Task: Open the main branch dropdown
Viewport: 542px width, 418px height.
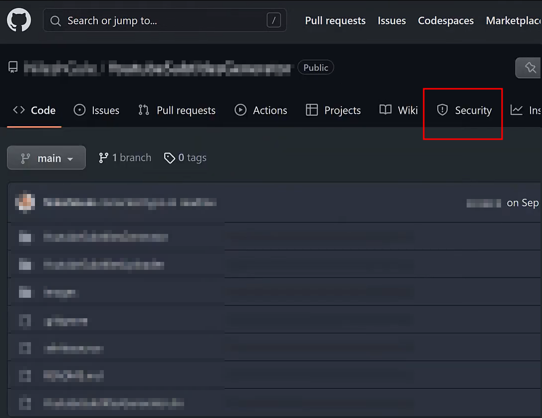Action: 46,158
